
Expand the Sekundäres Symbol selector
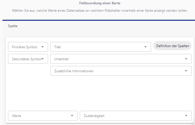[x=25, y=59]
